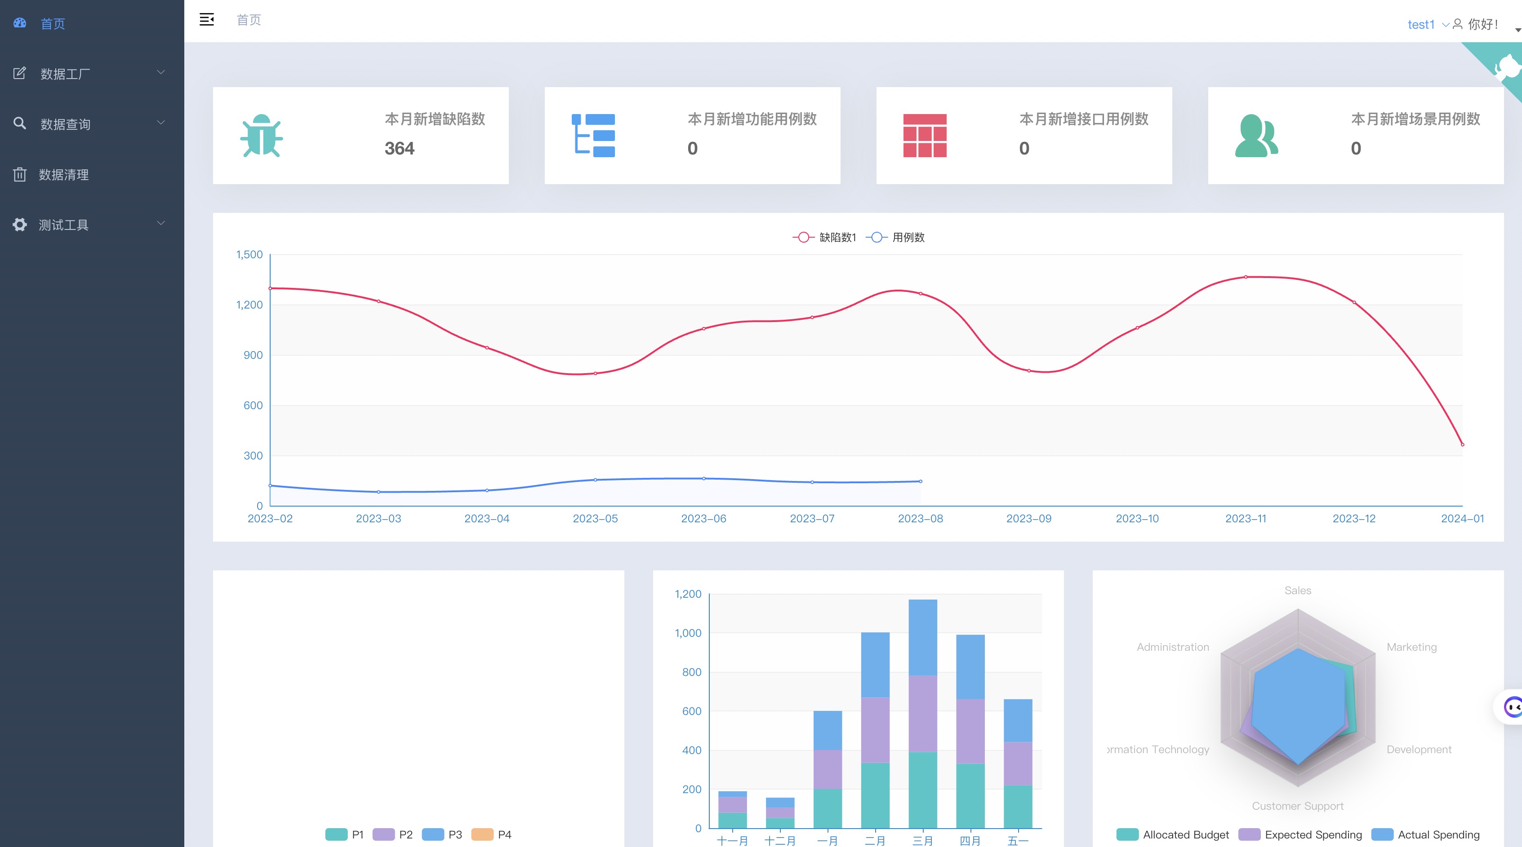Click the red table icon on API cases card
This screenshot has height=847, width=1522.
(x=925, y=136)
